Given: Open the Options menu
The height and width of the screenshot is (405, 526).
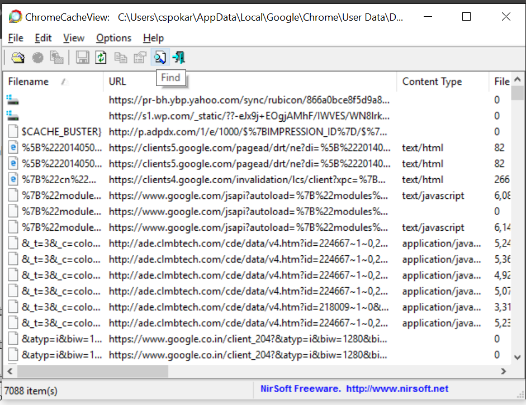Looking at the screenshot, I should tap(113, 38).
